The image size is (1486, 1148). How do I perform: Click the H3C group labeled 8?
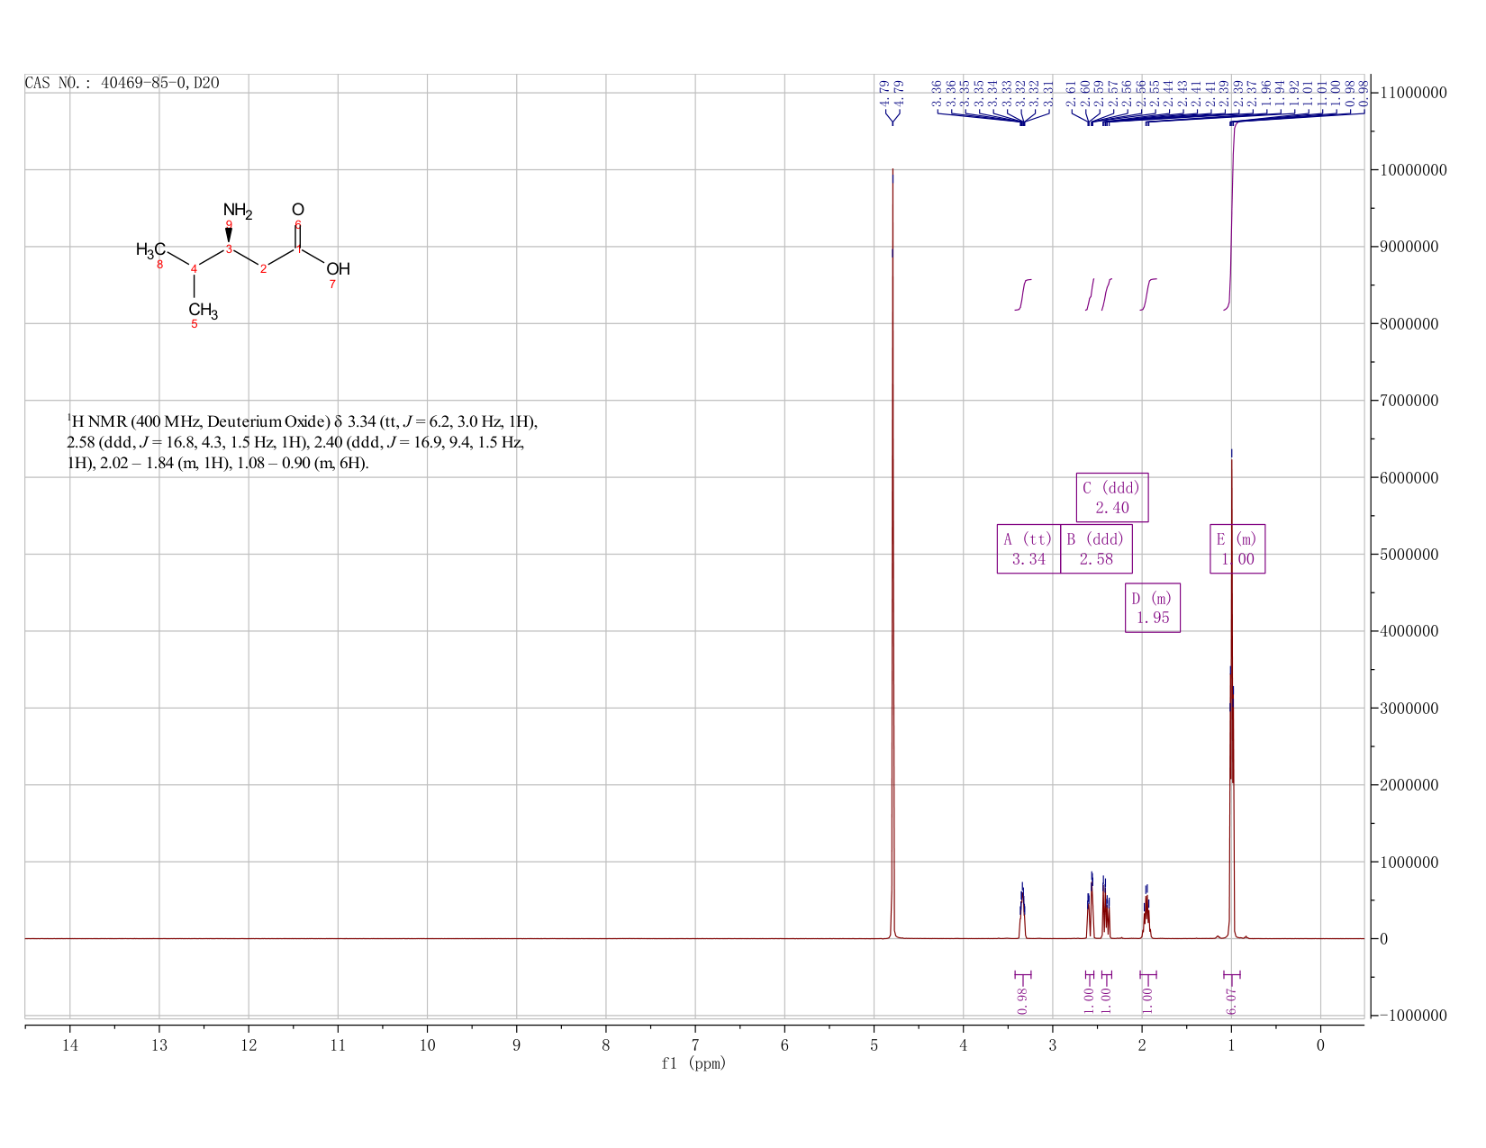point(150,249)
